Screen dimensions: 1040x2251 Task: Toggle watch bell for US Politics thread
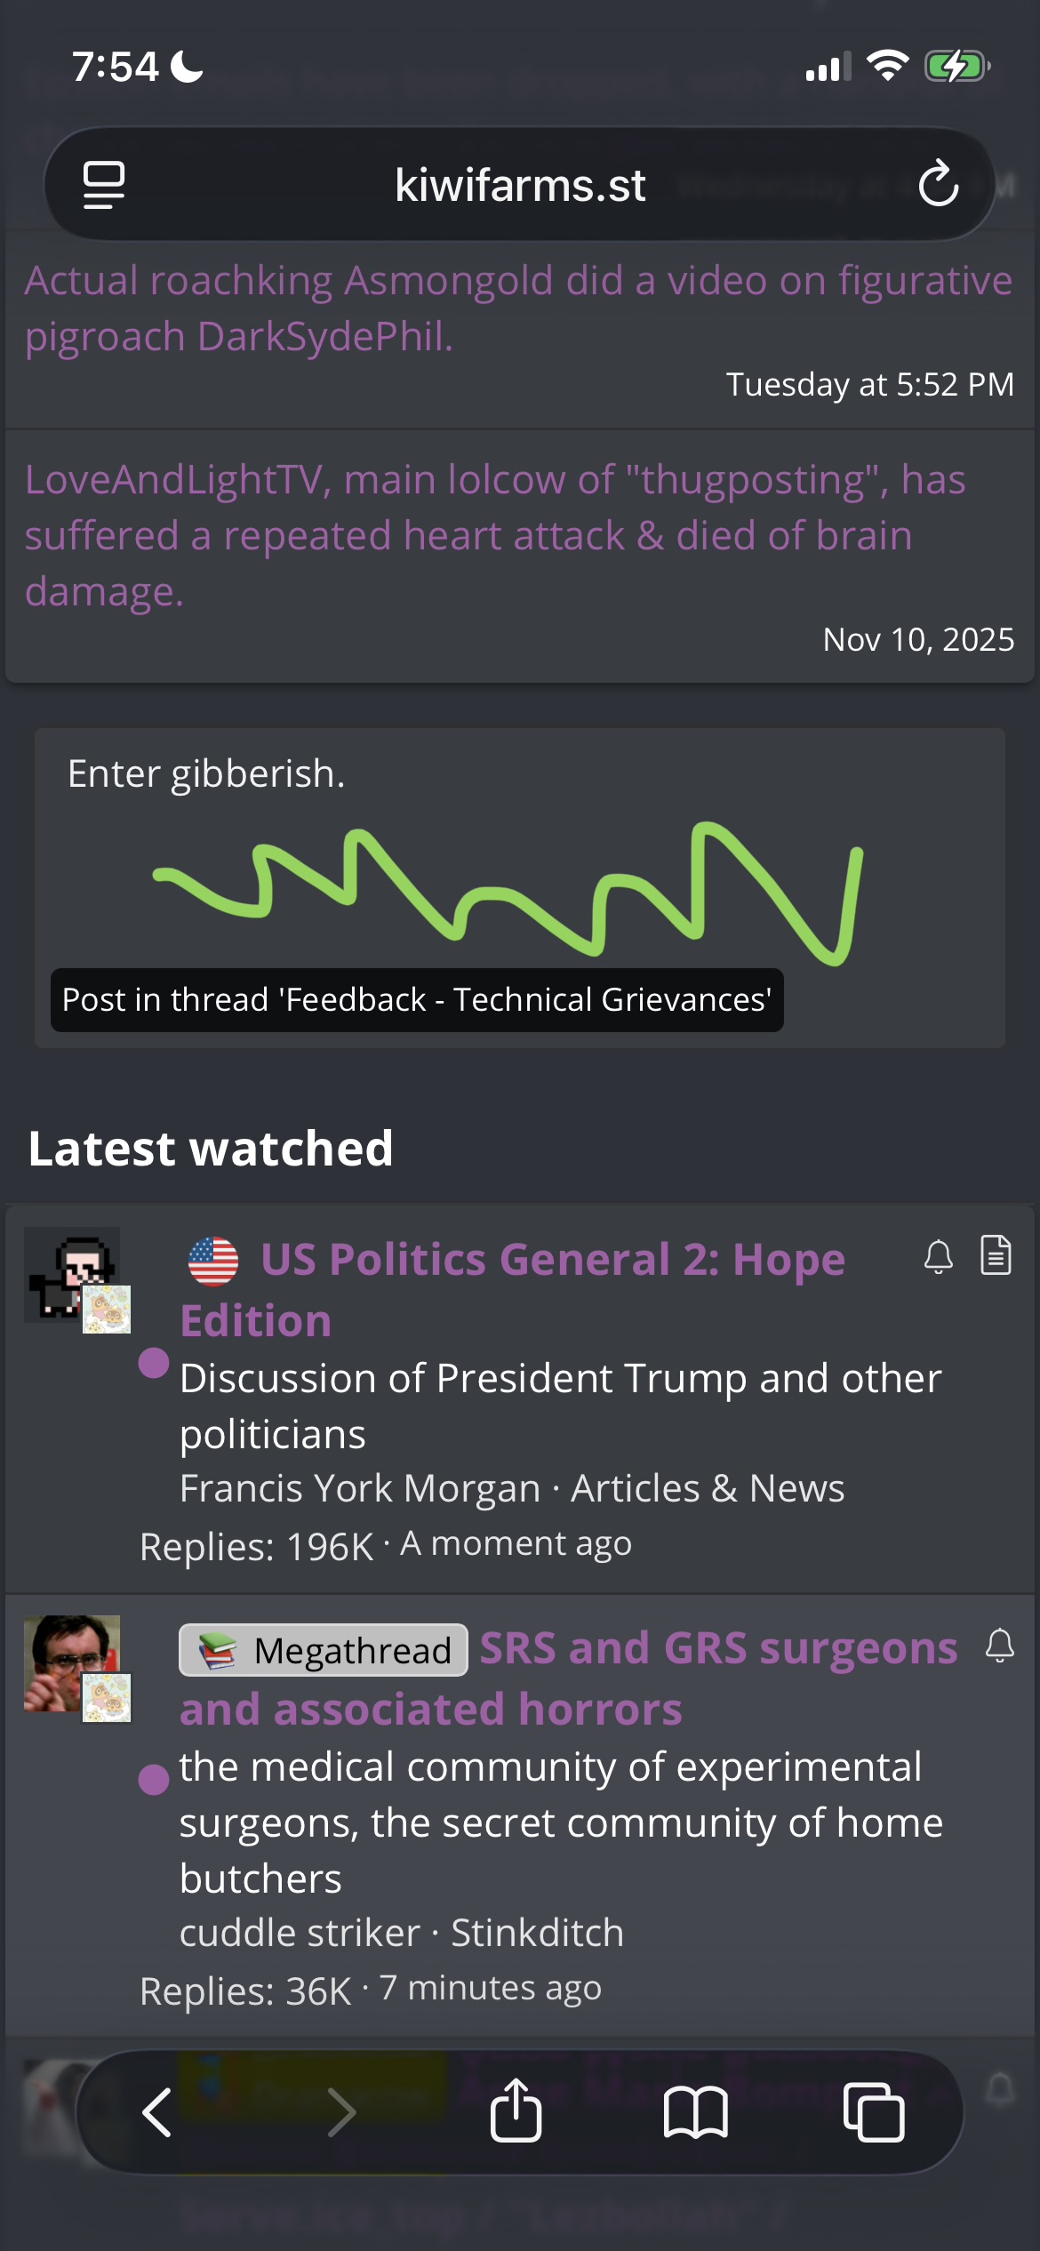point(938,1257)
